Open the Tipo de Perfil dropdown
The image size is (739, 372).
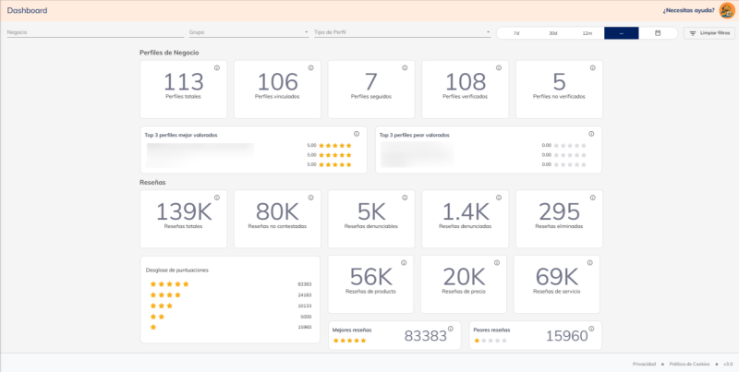tap(401, 32)
